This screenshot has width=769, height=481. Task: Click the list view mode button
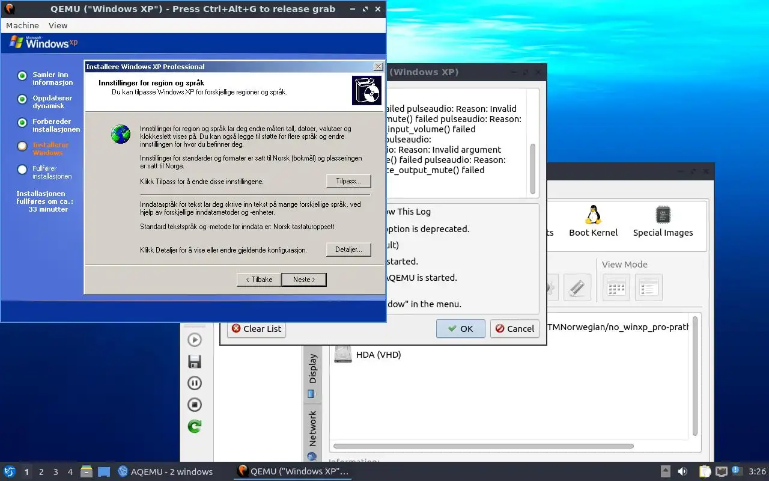pyautogui.click(x=649, y=287)
